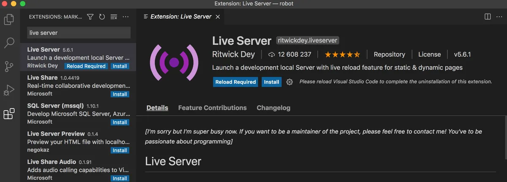The width and height of the screenshot is (507, 182).
Task: Open the License link
Action: (x=429, y=54)
